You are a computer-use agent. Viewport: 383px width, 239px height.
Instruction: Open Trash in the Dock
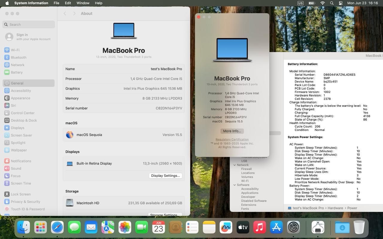tap(359, 227)
